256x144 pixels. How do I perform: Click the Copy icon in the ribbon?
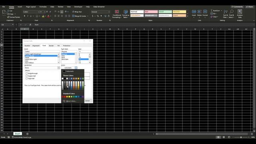click(8, 14)
